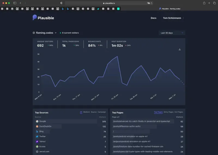Open /en/posts/android-emulator-on-apple-m1 row
This screenshot has width=218, height=155.
coord(147,141)
